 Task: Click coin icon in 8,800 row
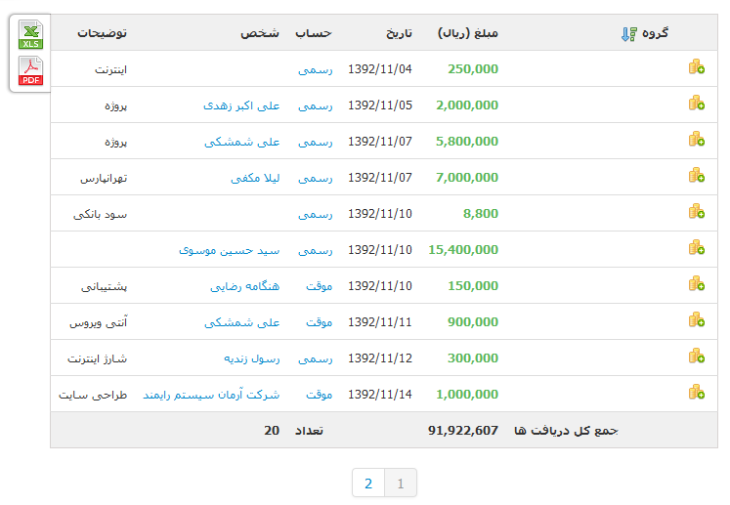pos(696,212)
